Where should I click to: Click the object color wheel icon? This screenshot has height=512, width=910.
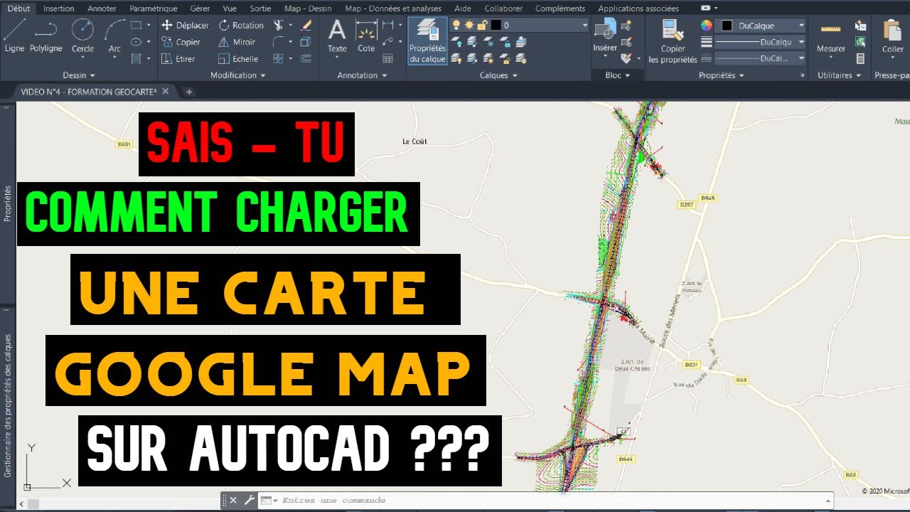pyautogui.click(x=706, y=25)
